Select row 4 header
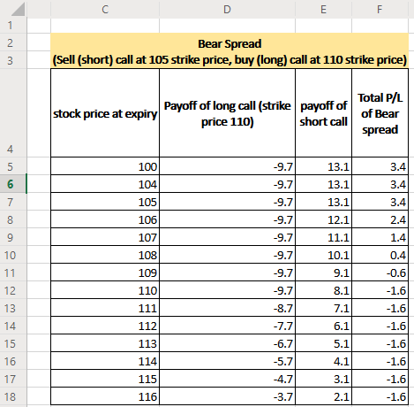 13,113
